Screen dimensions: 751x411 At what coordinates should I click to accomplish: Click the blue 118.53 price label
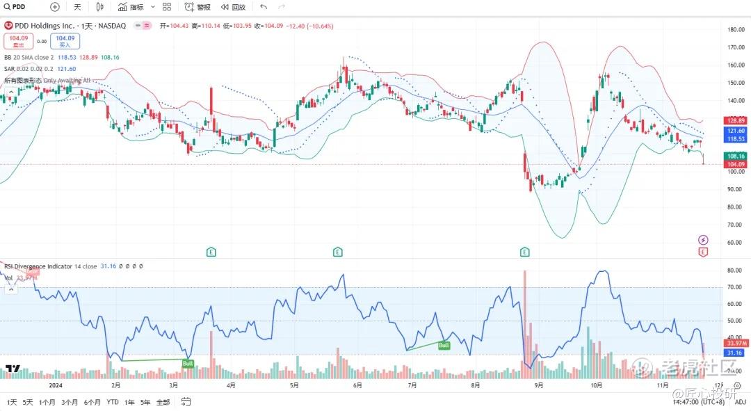point(735,139)
